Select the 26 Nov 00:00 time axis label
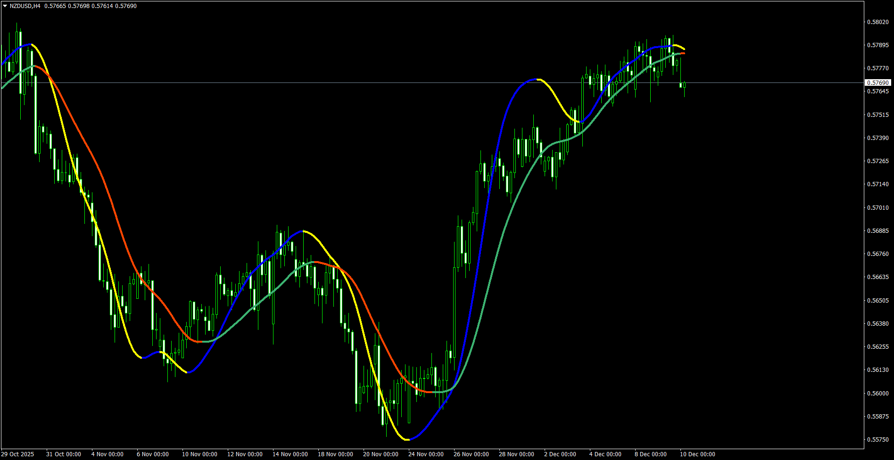894x460 pixels. pyautogui.click(x=472, y=454)
